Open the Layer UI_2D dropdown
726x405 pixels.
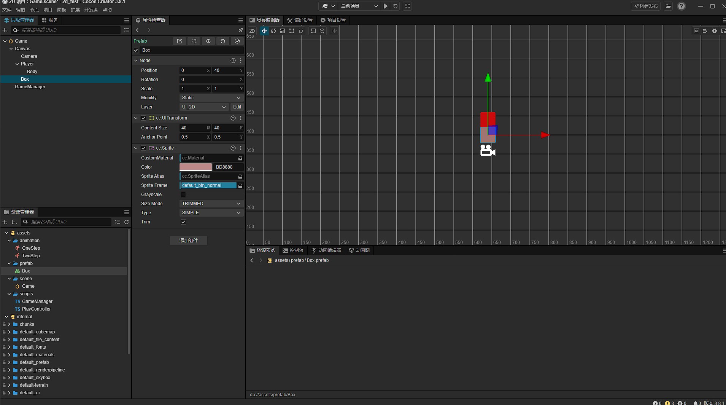pos(204,107)
